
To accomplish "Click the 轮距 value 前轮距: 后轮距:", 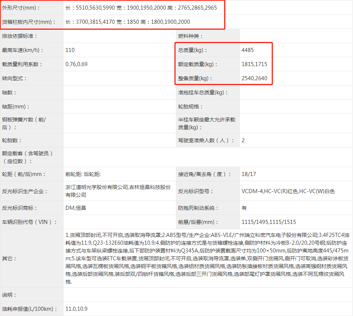I will click(x=83, y=174).
